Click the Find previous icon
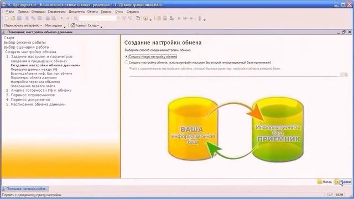354x199 pixels. tap(131, 18)
